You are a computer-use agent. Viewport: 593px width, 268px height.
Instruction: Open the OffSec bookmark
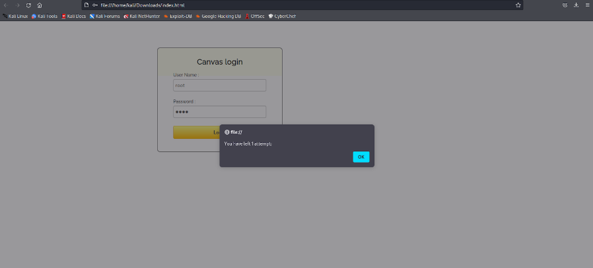(x=255, y=16)
